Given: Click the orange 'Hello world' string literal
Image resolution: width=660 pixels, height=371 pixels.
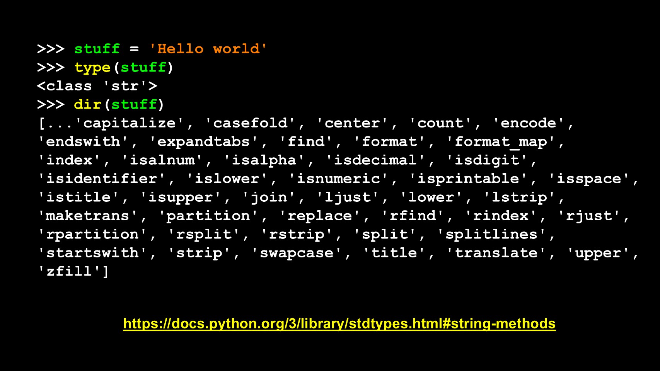Looking at the screenshot, I should coord(208,49).
